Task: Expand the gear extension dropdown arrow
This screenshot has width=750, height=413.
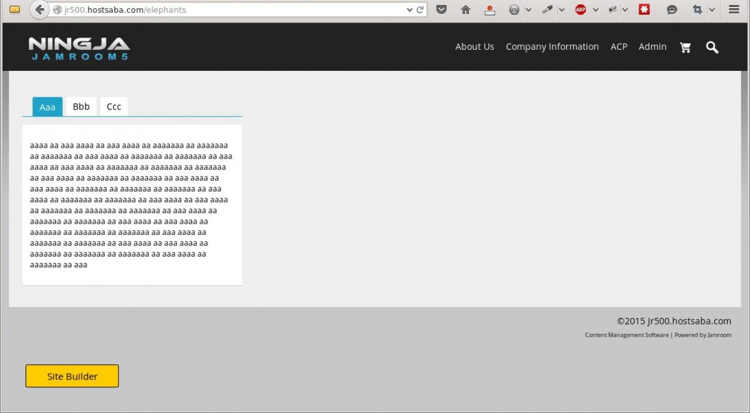Action: point(529,9)
